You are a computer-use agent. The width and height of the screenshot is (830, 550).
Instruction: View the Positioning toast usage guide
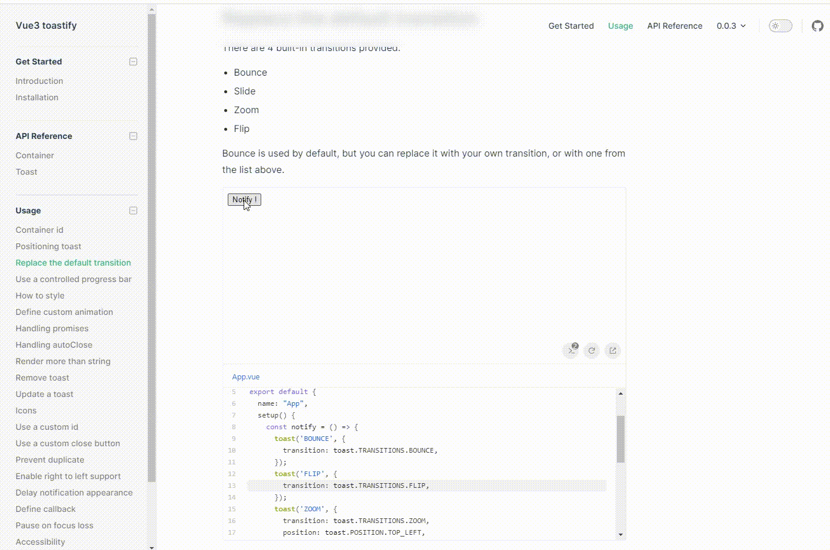pyautogui.click(x=48, y=246)
